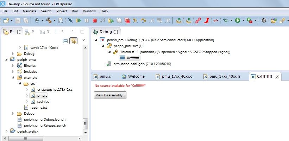Toggle Link with Editor button
Image resolution: width=289 pixels, height=141 pixels.
pyautogui.click(x=73, y=41)
